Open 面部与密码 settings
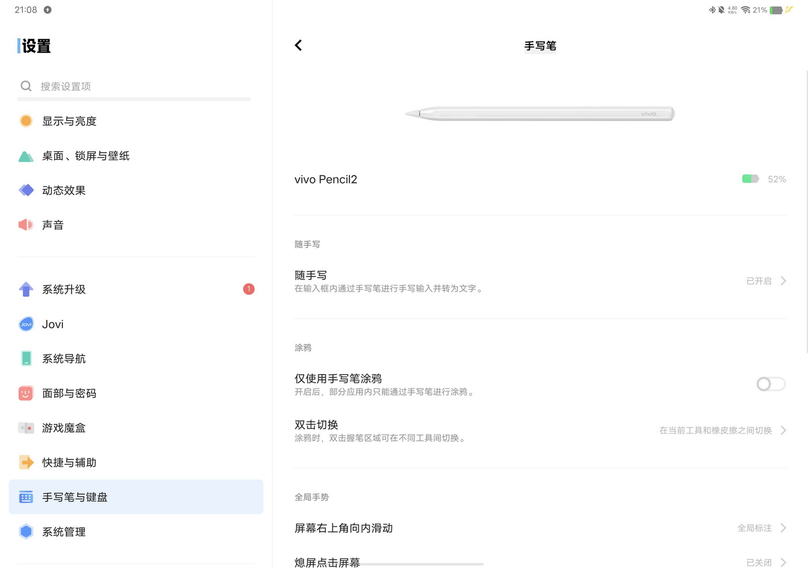 click(136, 393)
